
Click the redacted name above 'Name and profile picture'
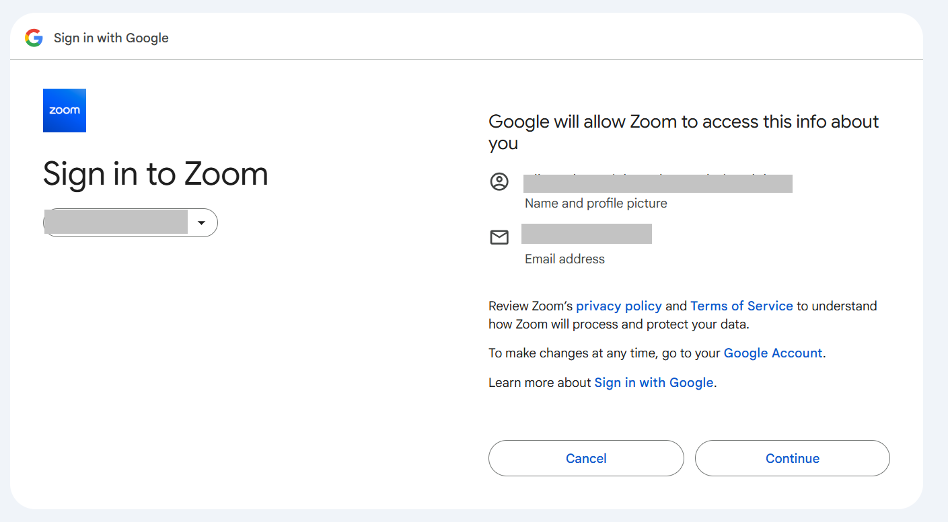click(657, 183)
